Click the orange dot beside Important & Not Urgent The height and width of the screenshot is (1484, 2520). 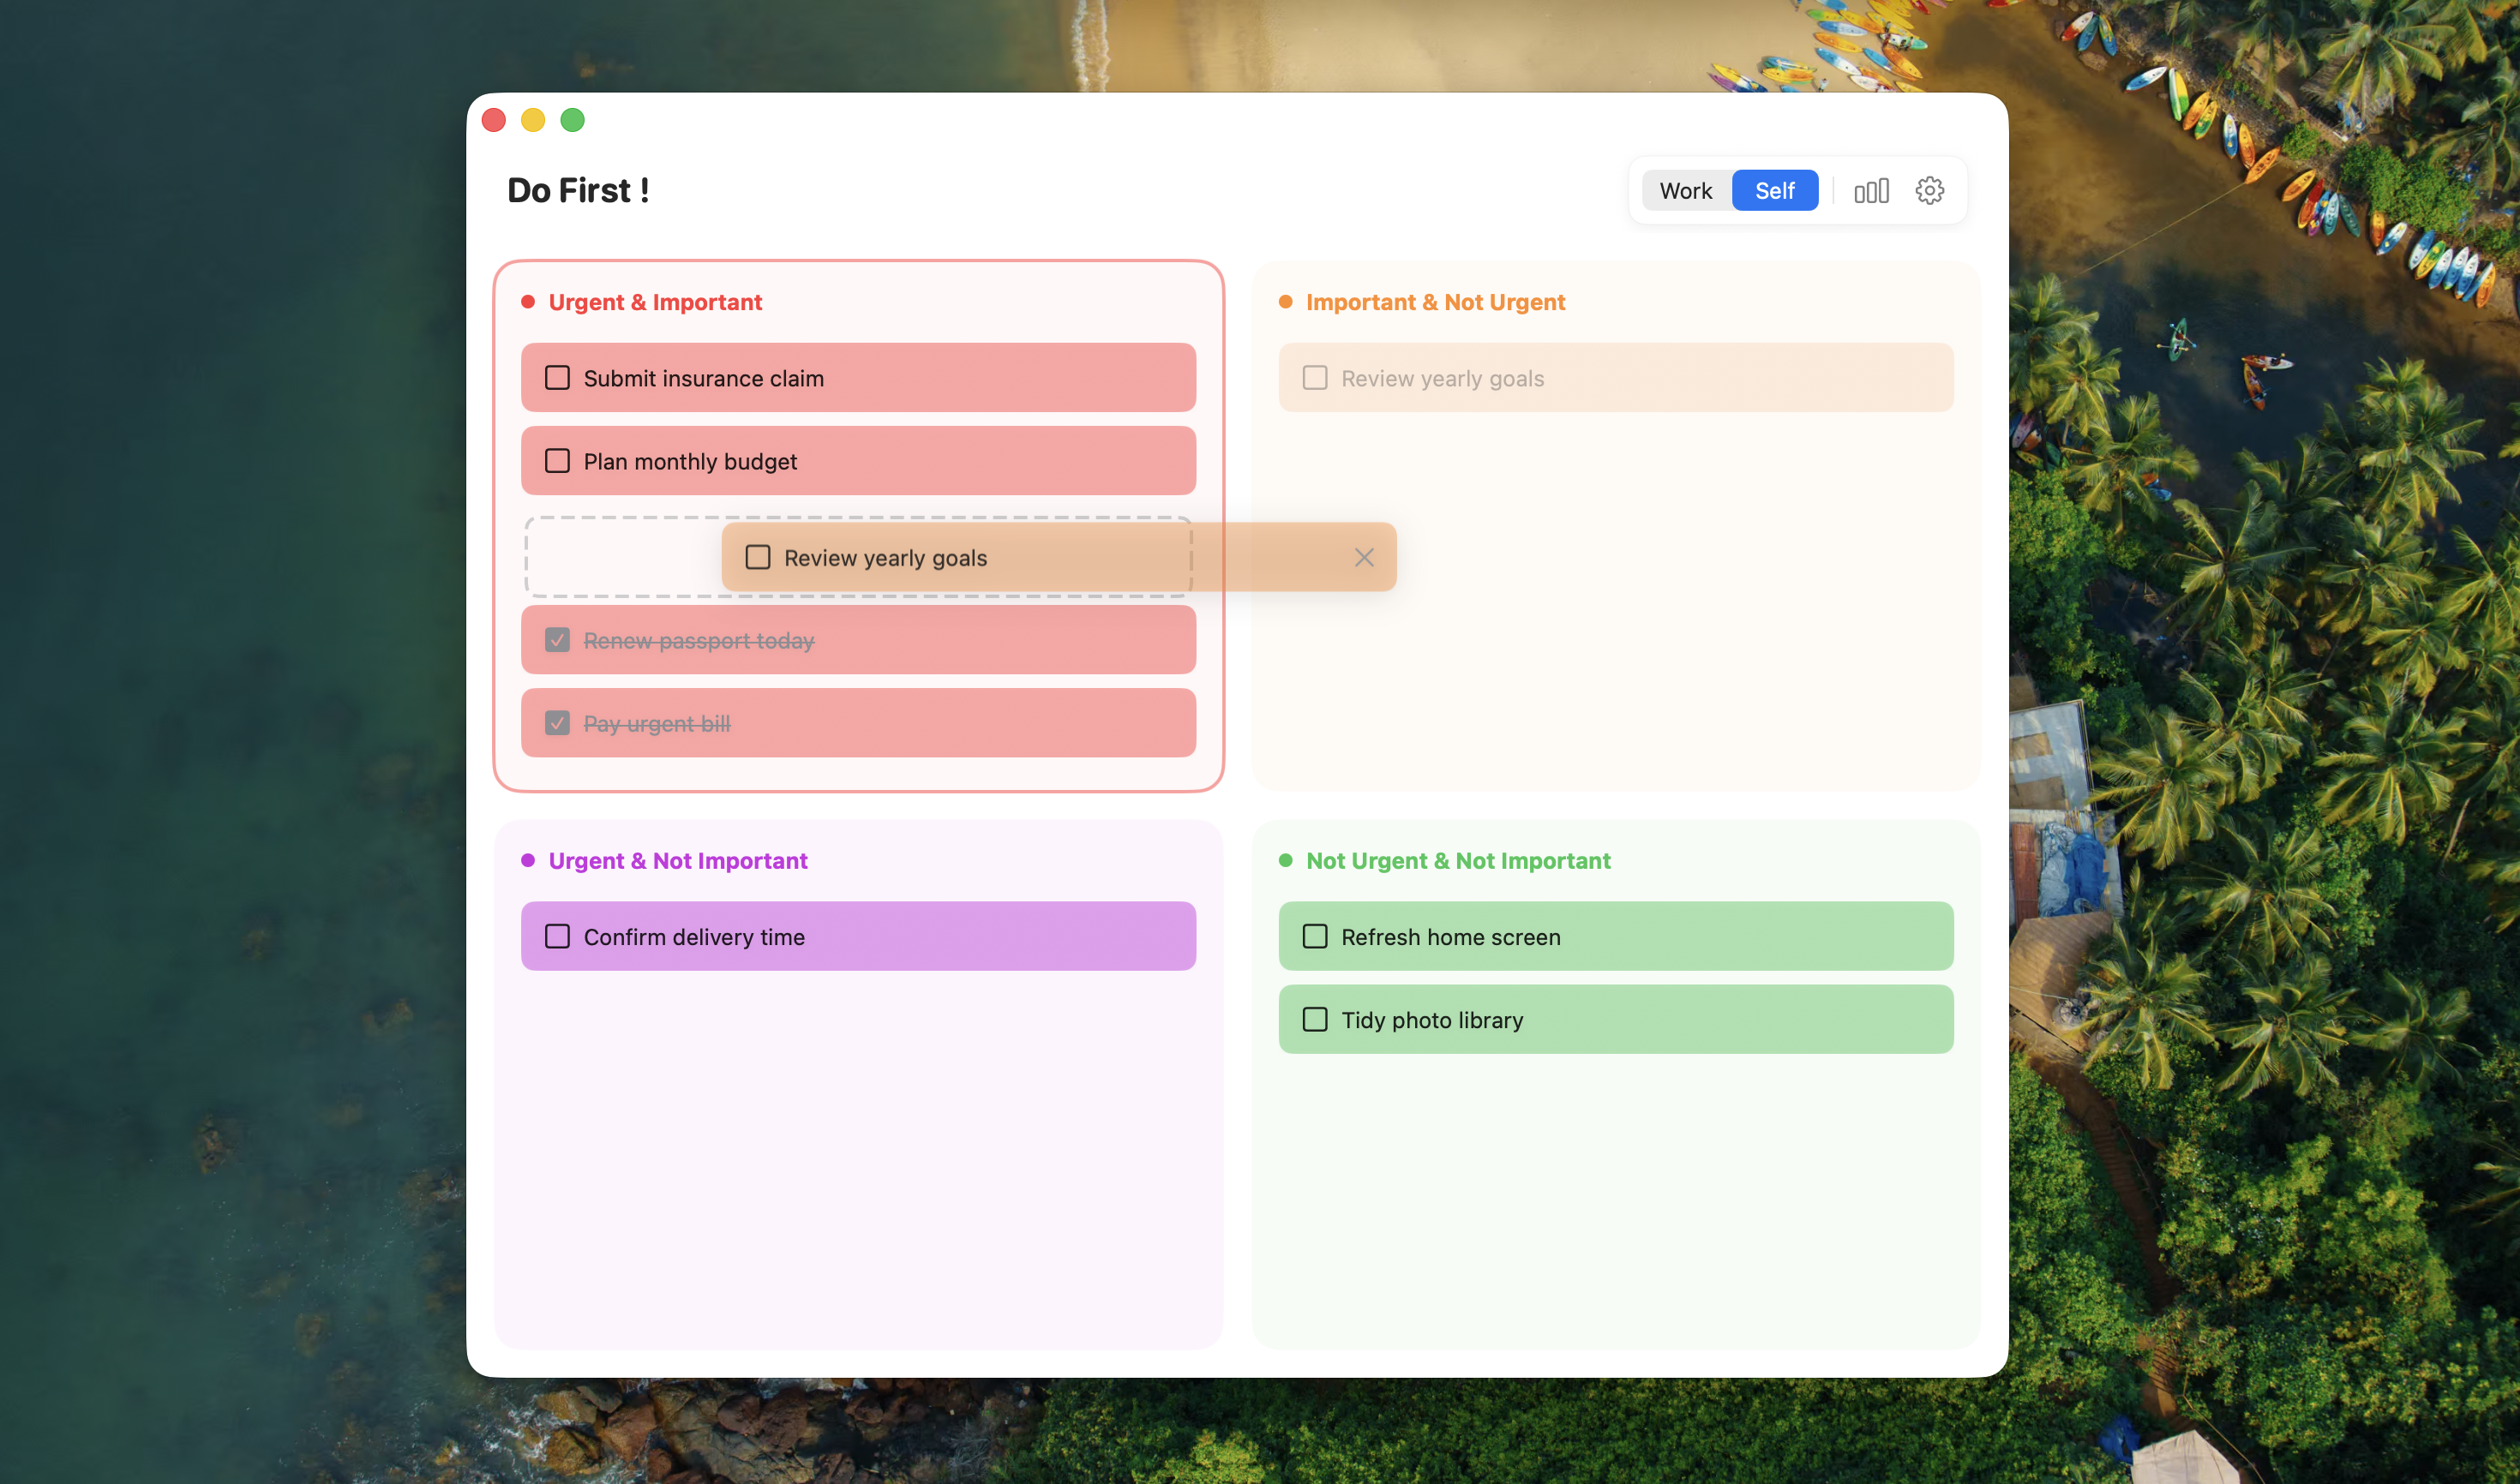point(1287,300)
